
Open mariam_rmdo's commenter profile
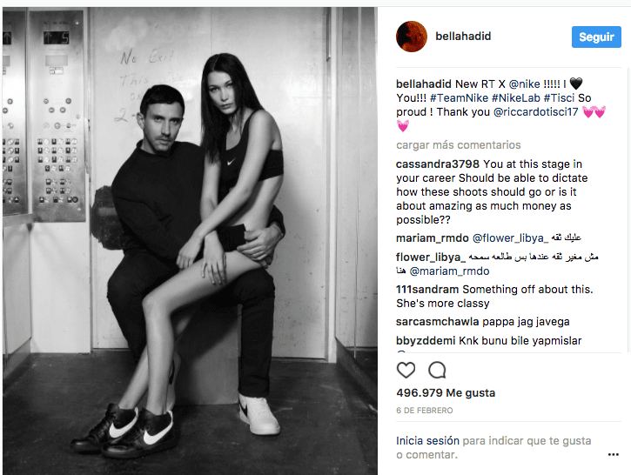tap(433, 238)
